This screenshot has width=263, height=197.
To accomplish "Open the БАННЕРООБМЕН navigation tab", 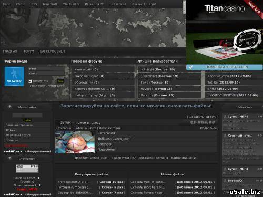I will click(52, 51).
